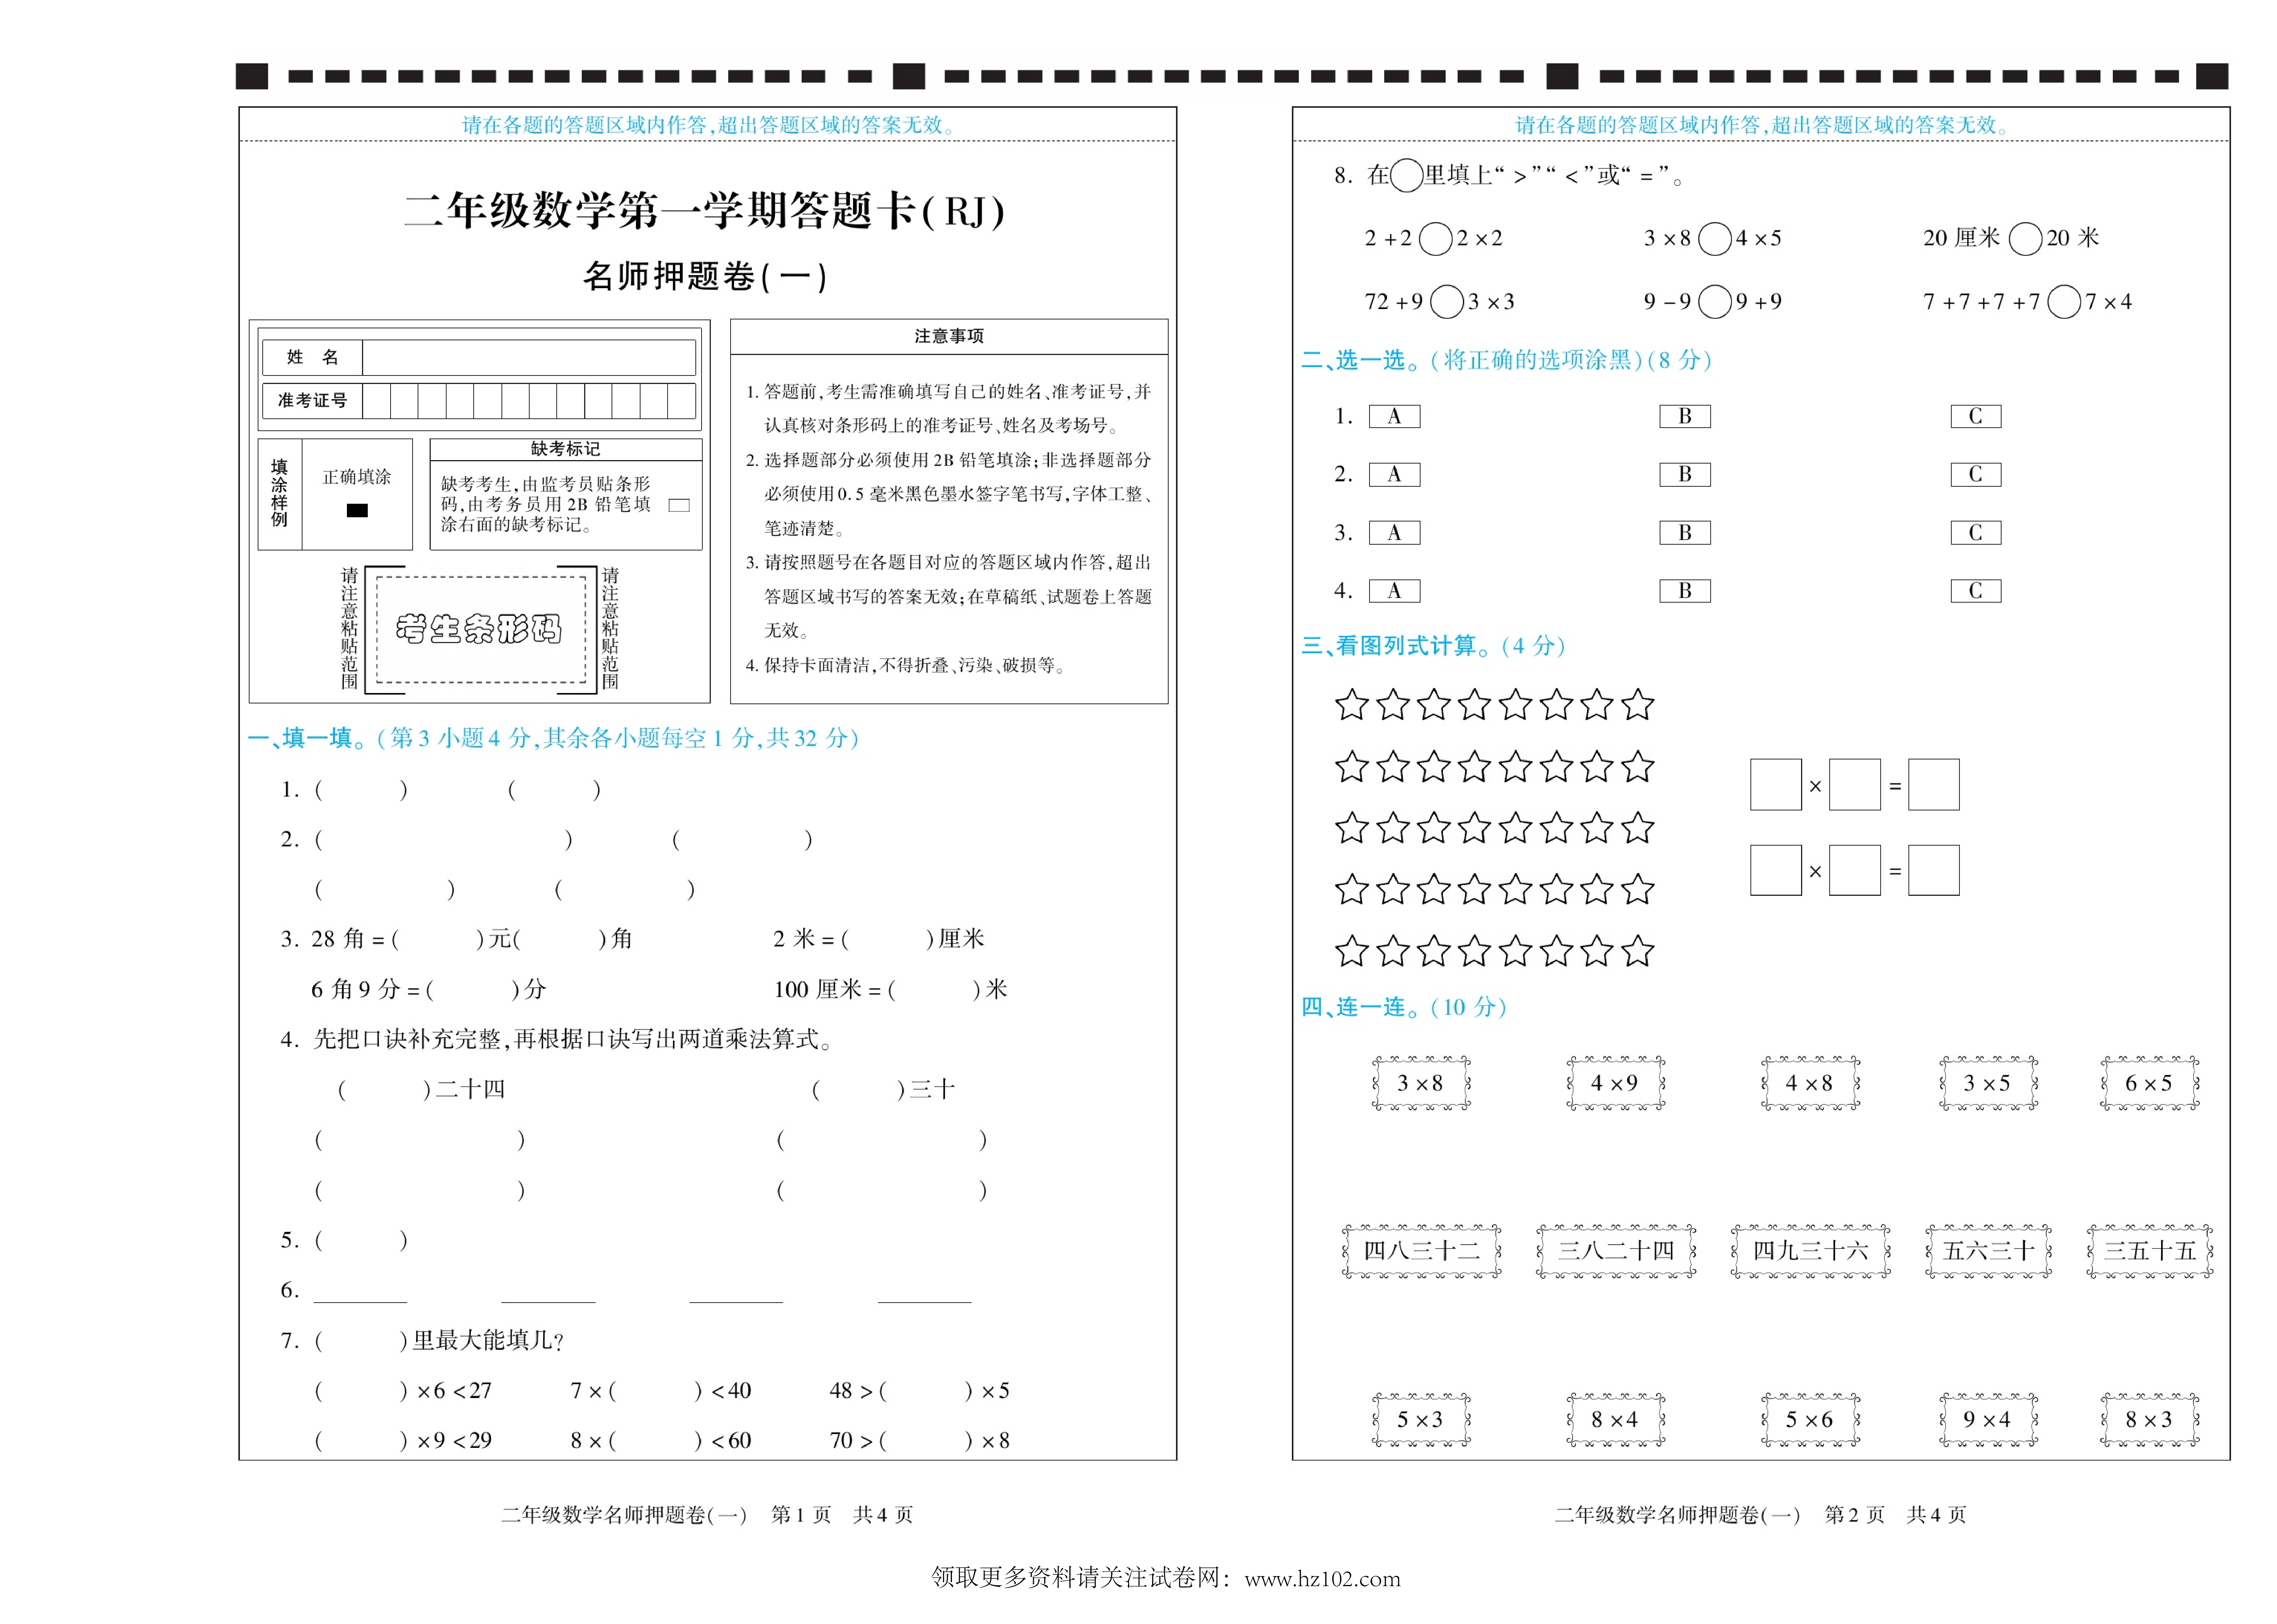This screenshot has height=1624, width=2277.
Task: Click the top equation's result box after equals
Action: coord(1933,785)
